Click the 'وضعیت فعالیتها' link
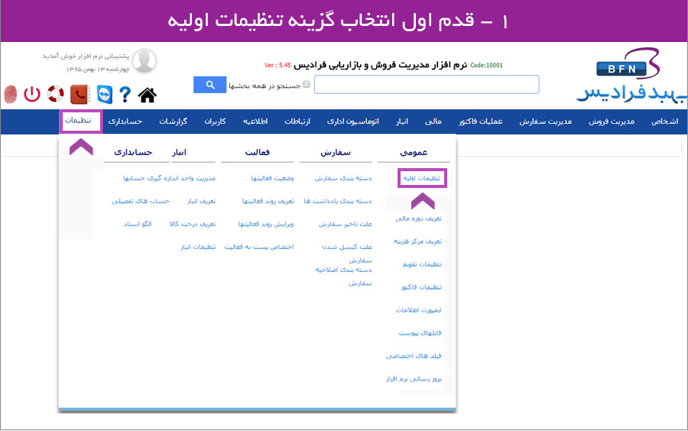The height and width of the screenshot is (431, 688). [268, 178]
